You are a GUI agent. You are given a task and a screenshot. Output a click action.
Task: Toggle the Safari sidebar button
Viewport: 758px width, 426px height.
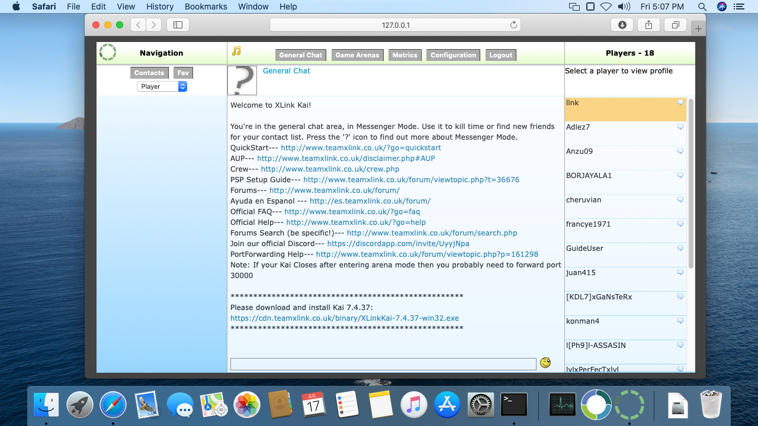click(x=178, y=25)
